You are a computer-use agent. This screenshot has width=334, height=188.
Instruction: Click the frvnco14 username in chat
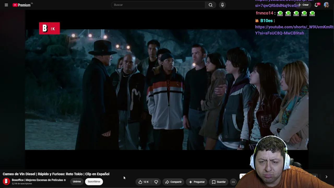(x=264, y=13)
